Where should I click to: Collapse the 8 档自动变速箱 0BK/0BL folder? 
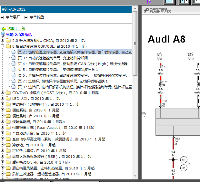pyautogui.click(x=2, y=46)
